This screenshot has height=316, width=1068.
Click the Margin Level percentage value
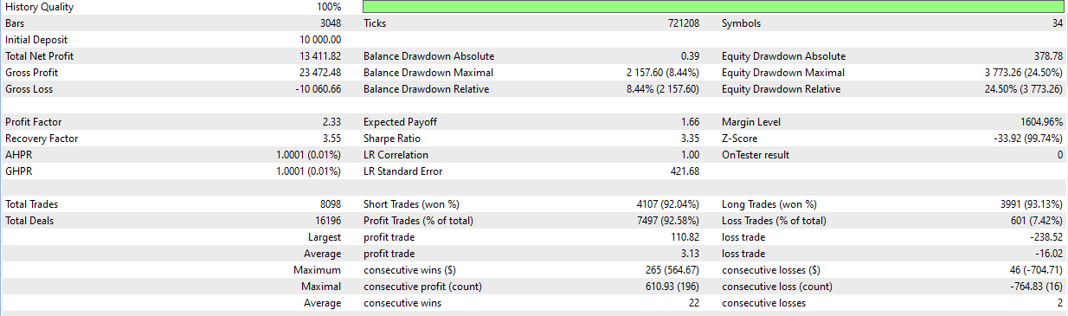click(x=1042, y=122)
